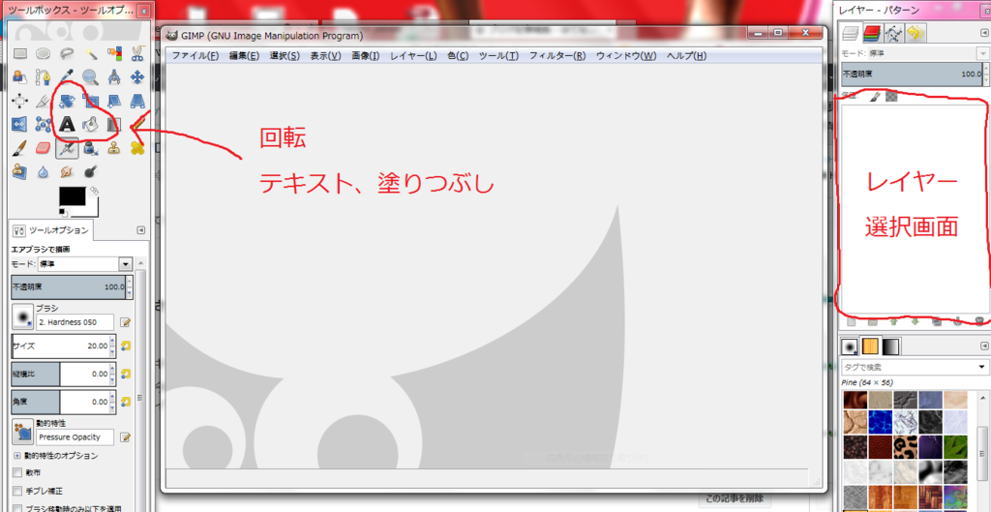Open the フィルター(R) menu

coord(557,55)
